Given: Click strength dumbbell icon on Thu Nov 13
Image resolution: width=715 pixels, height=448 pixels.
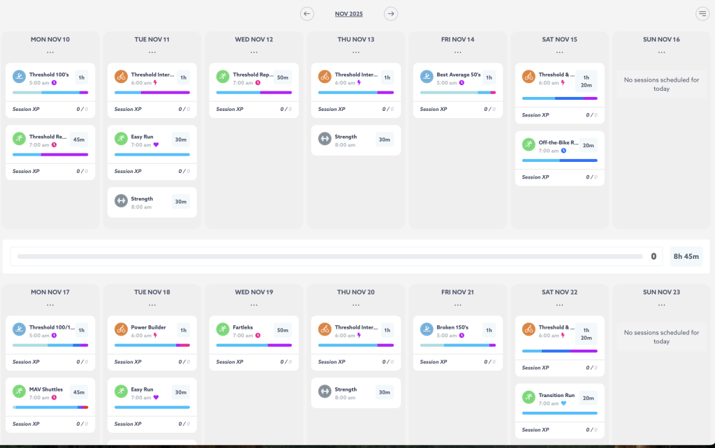Looking at the screenshot, I should [x=325, y=139].
